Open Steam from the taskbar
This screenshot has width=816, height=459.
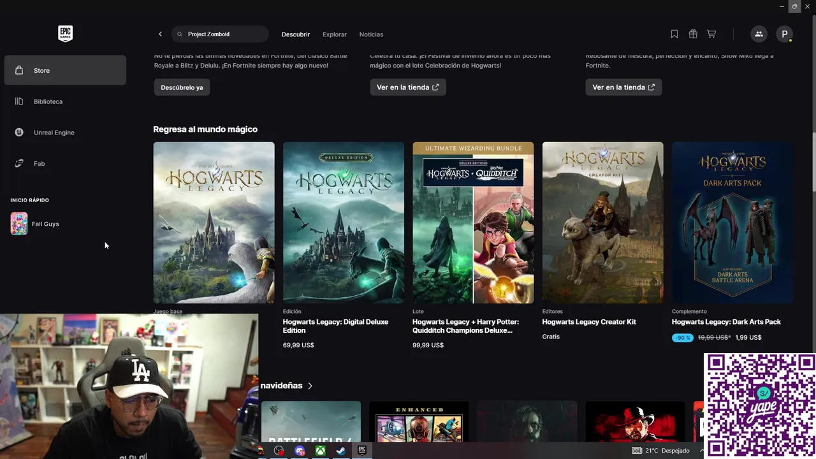pos(341,451)
